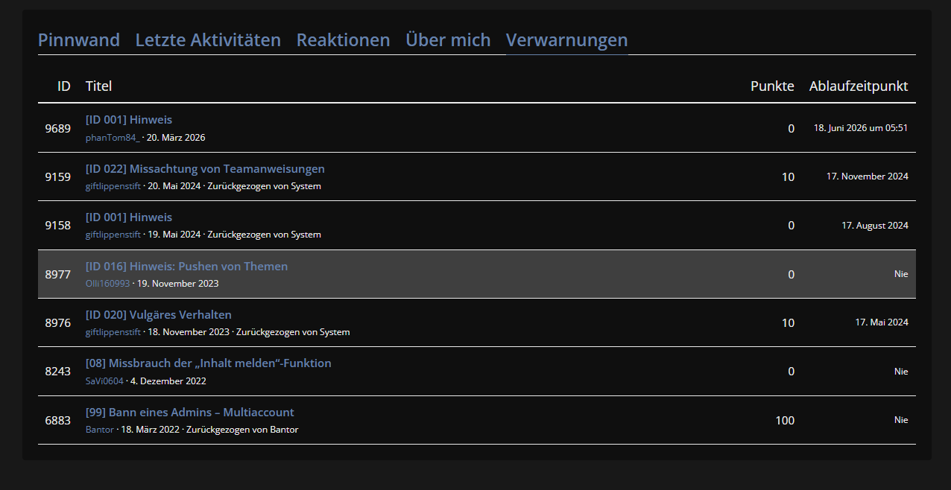The image size is (951, 490).
Task: Open [08] Missbrauch der Inhalt melden-Funktion
Action: click(x=209, y=363)
